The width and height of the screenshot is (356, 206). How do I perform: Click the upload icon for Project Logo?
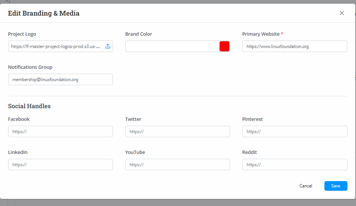[108, 46]
